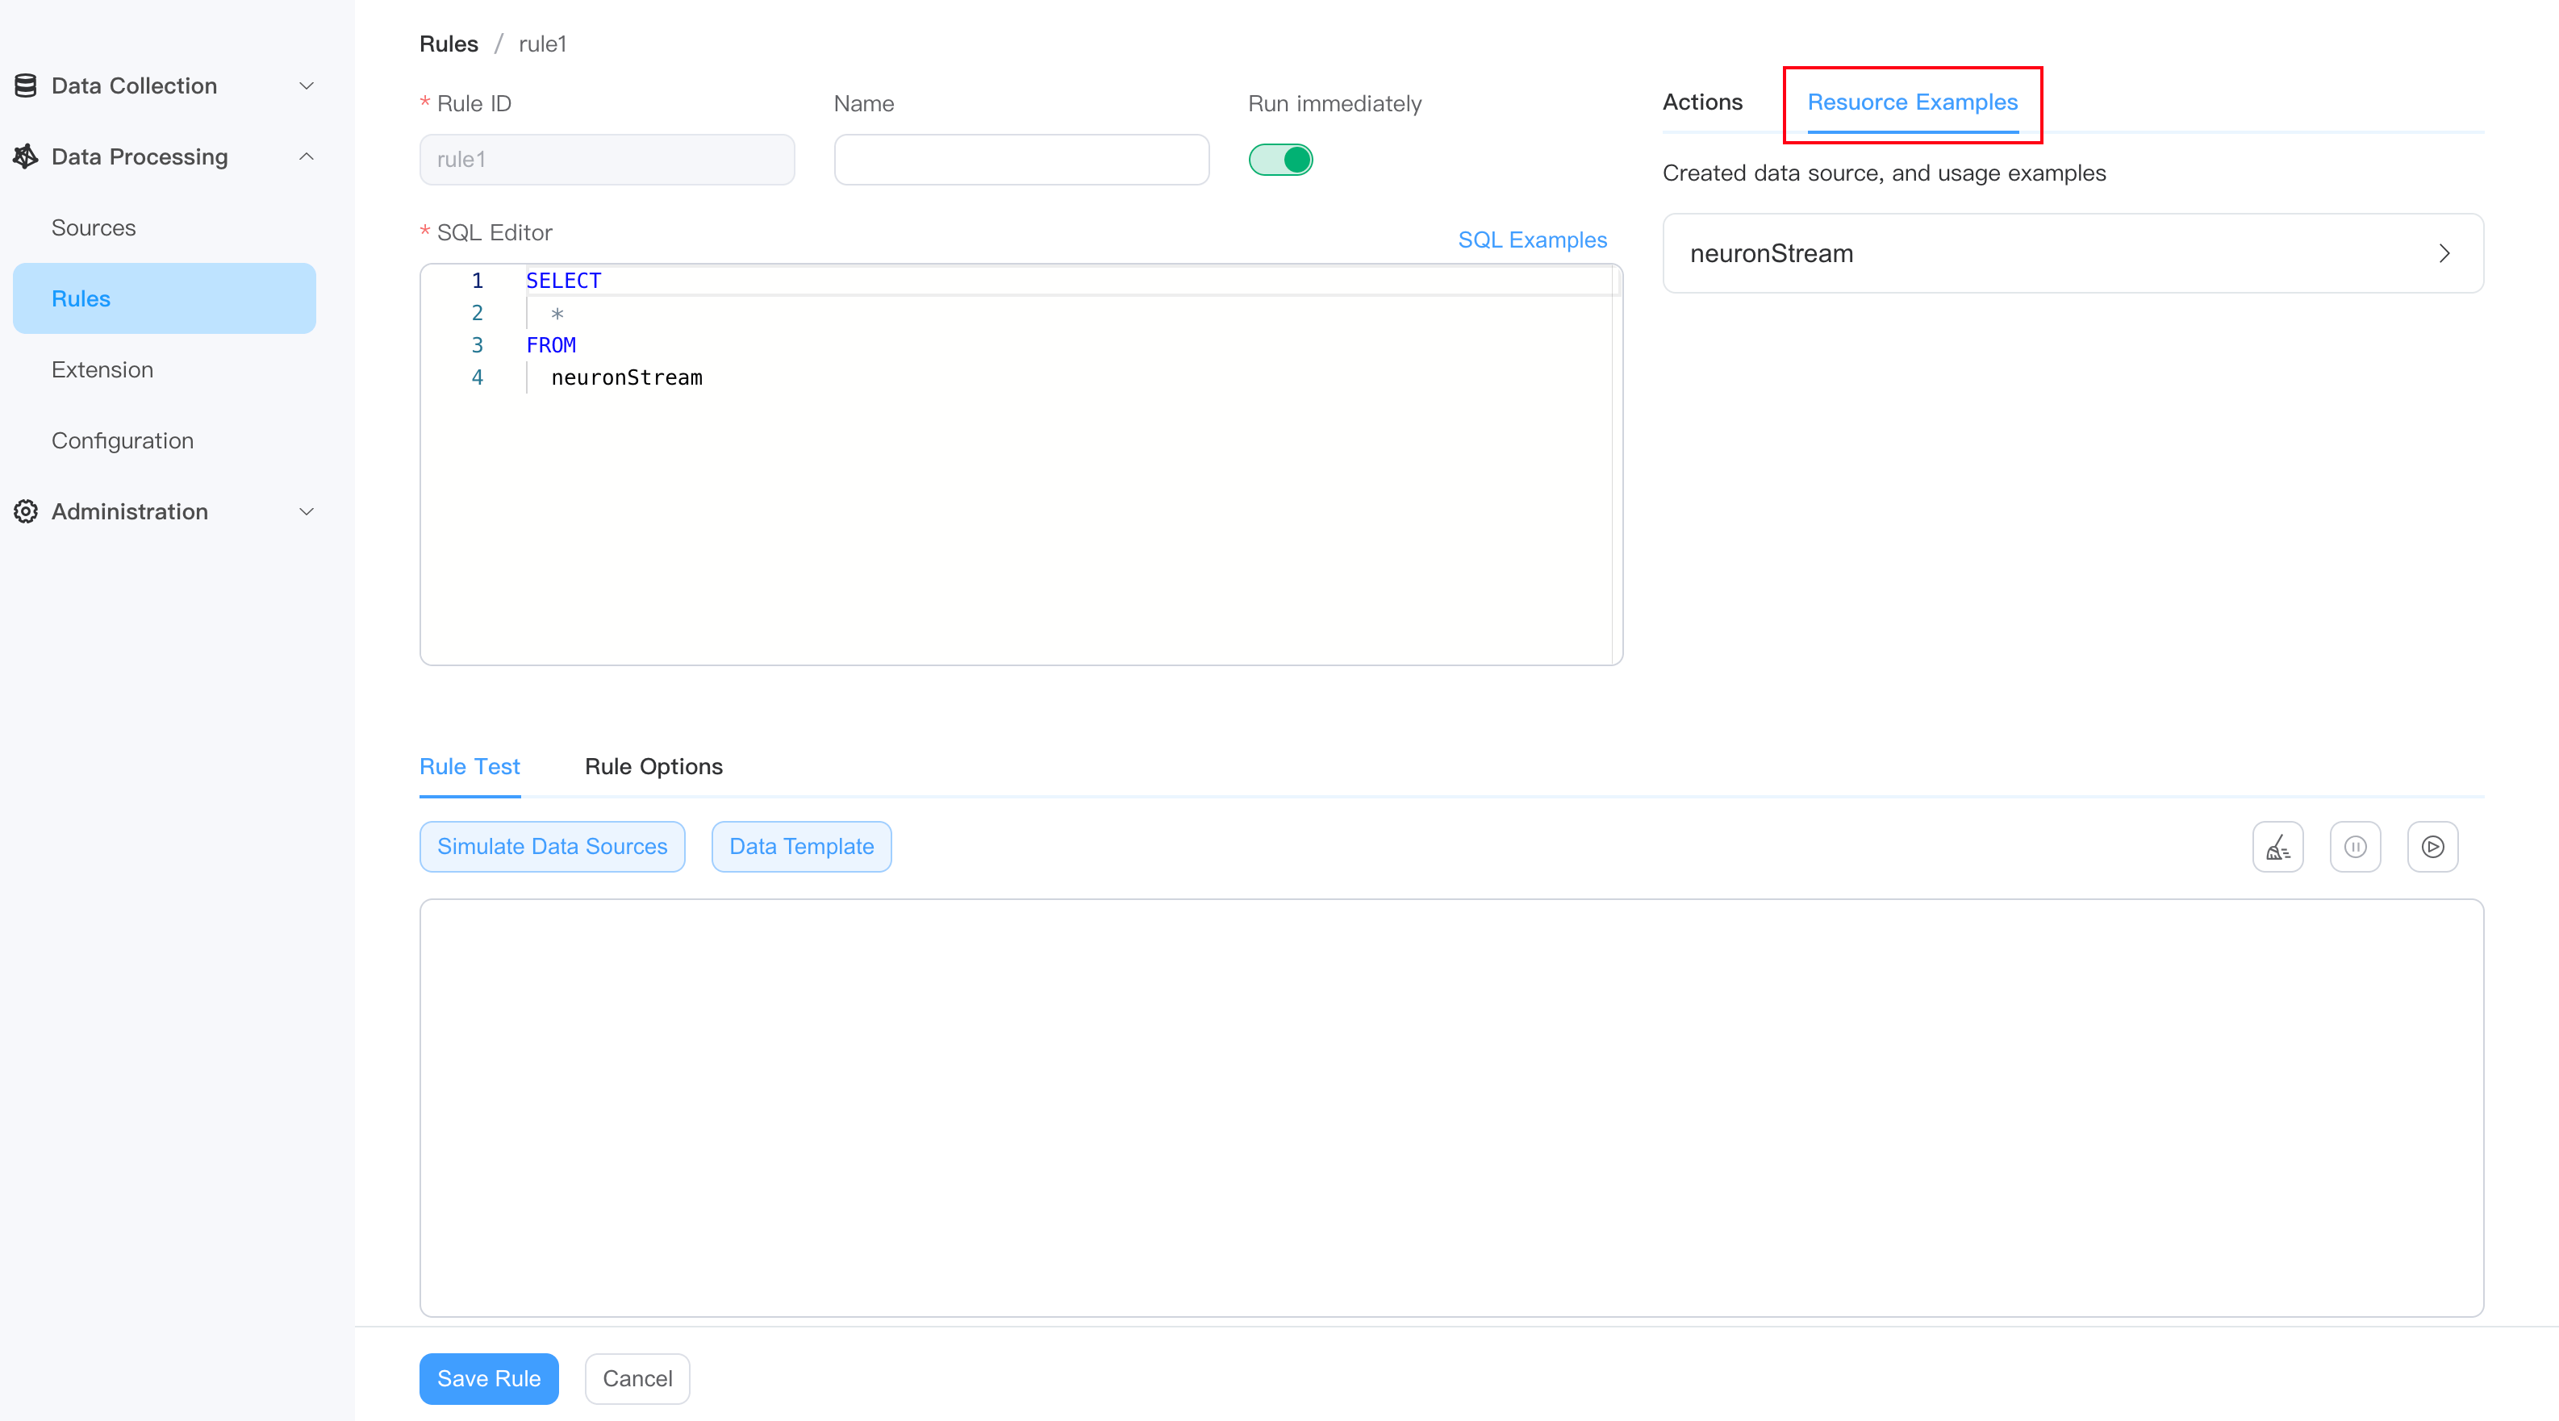Click the run test play icon
The image size is (2559, 1421).
pyautogui.click(x=2432, y=847)
